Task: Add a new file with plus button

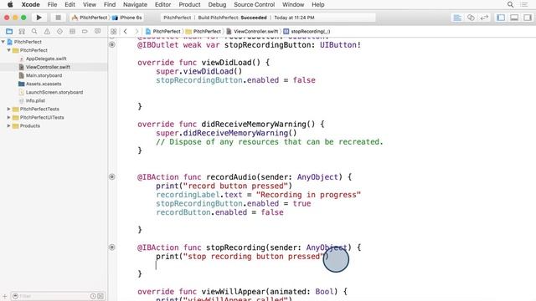Action: [5, 296]
